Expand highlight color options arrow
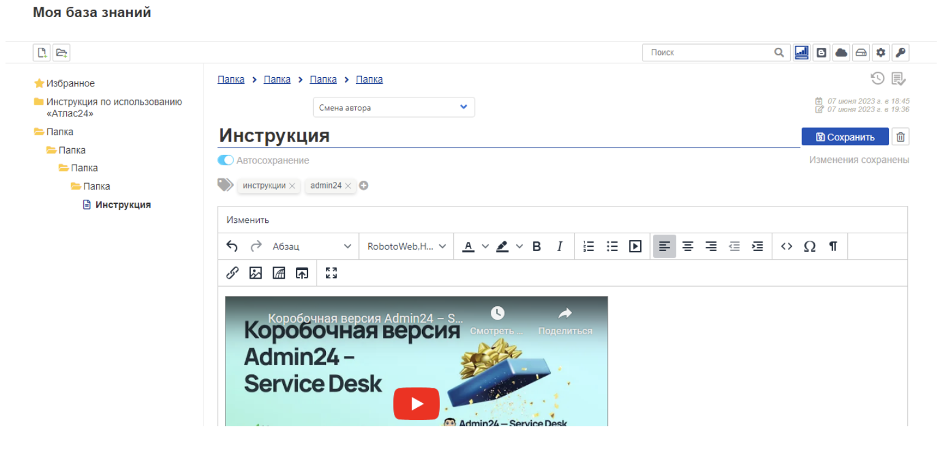Viewport: 952px width, 452px height. (x=519, y=246)
